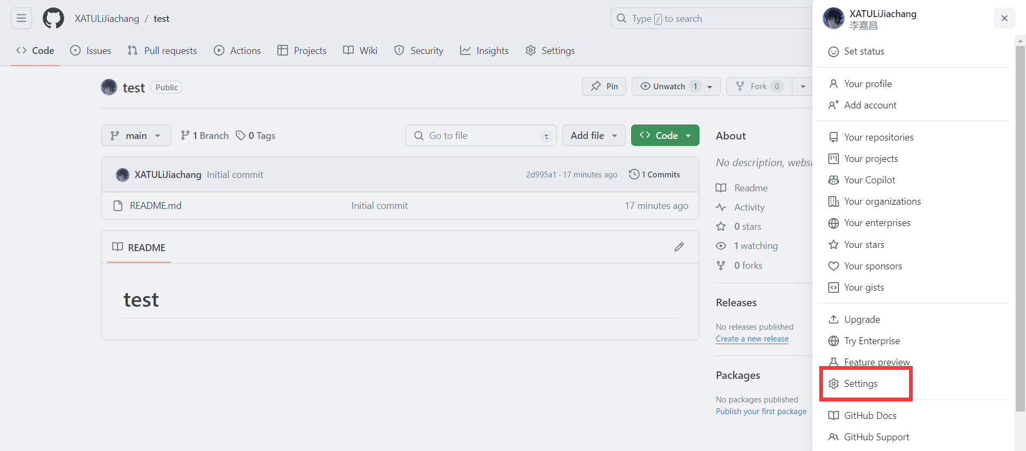Open Your gists
The width and height of the screenshot is (1026, 451).
pos(913,287)
